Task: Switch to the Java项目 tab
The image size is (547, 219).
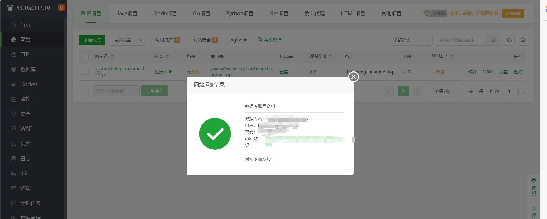Action: 127,14
